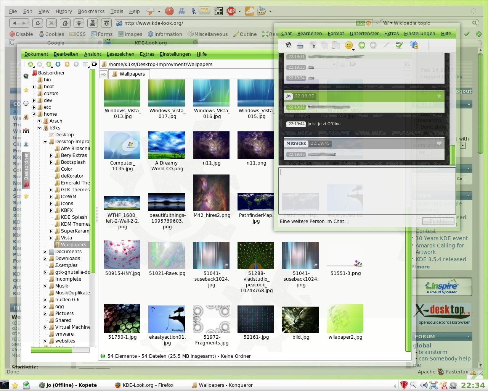Click the Kopete print chat icon

300,45
